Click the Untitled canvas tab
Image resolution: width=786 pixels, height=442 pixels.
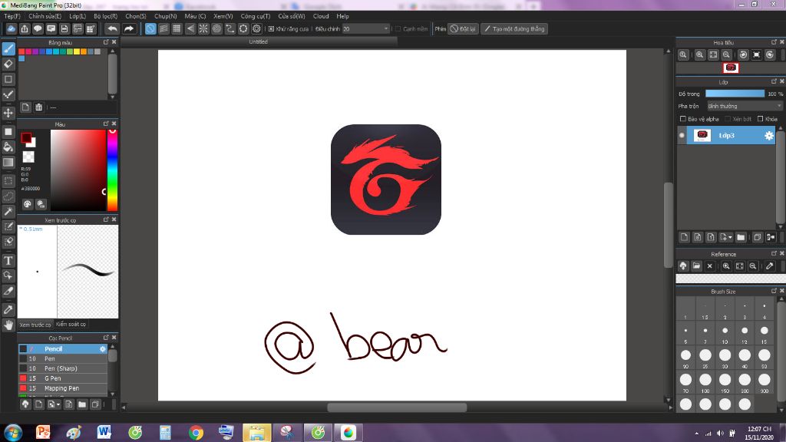pos(258,42)
